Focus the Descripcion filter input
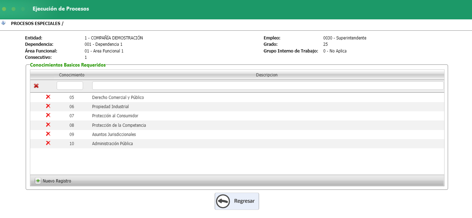The height and width of the screenshot is (218, 472). pyautogui.click(x=268, y=86)
